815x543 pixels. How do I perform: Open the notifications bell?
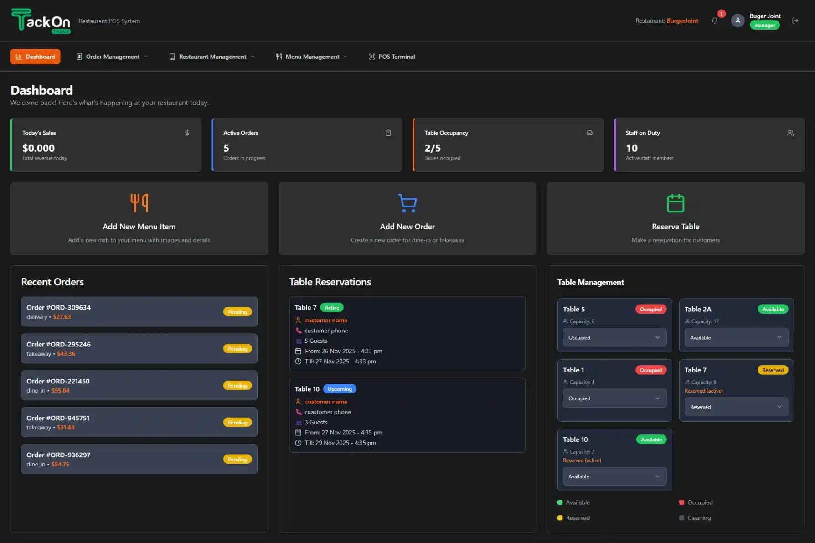coord(714,21)
